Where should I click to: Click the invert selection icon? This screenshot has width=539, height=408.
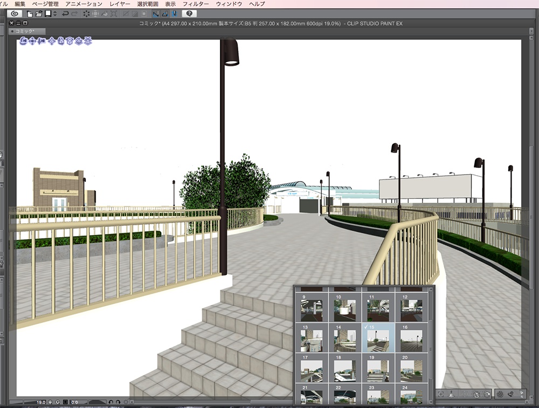coord(135,14)
